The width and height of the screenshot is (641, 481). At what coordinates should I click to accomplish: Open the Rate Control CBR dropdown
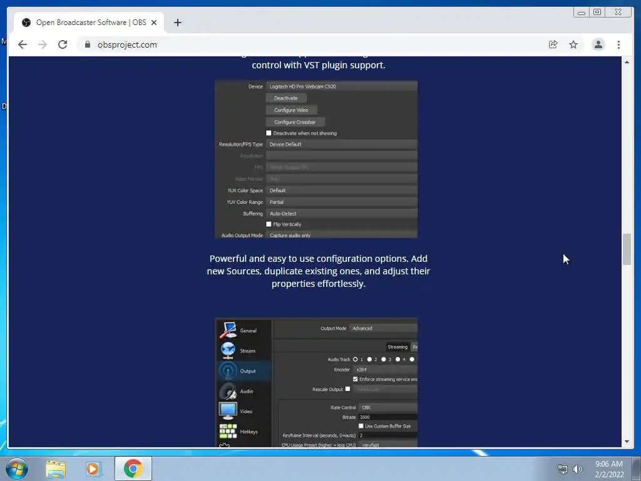(388, 407)
